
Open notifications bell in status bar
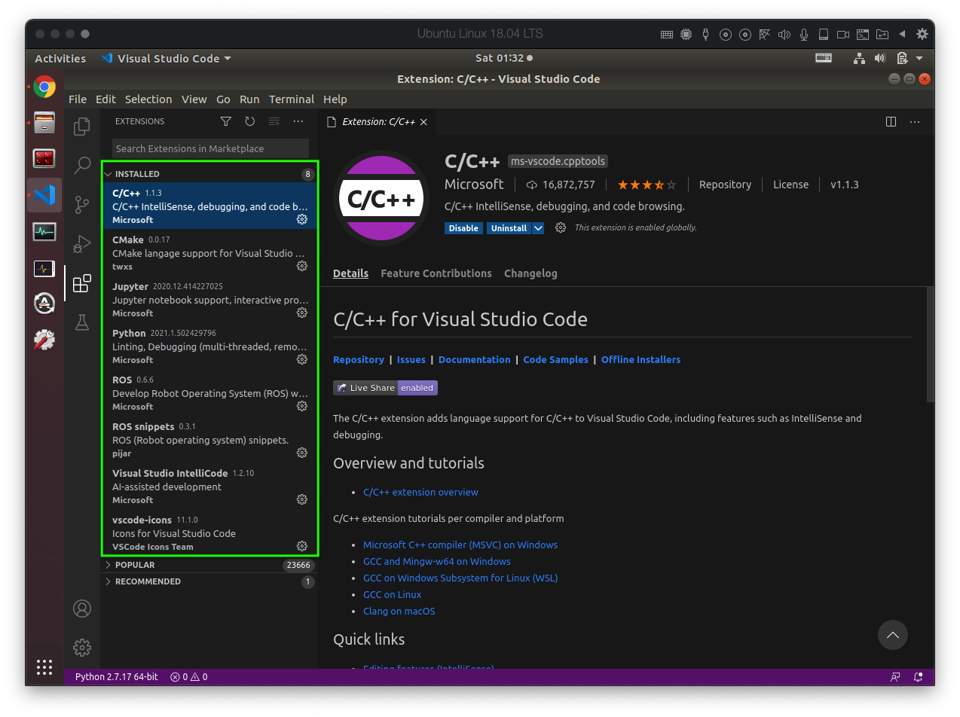click(x=918, y=677)
